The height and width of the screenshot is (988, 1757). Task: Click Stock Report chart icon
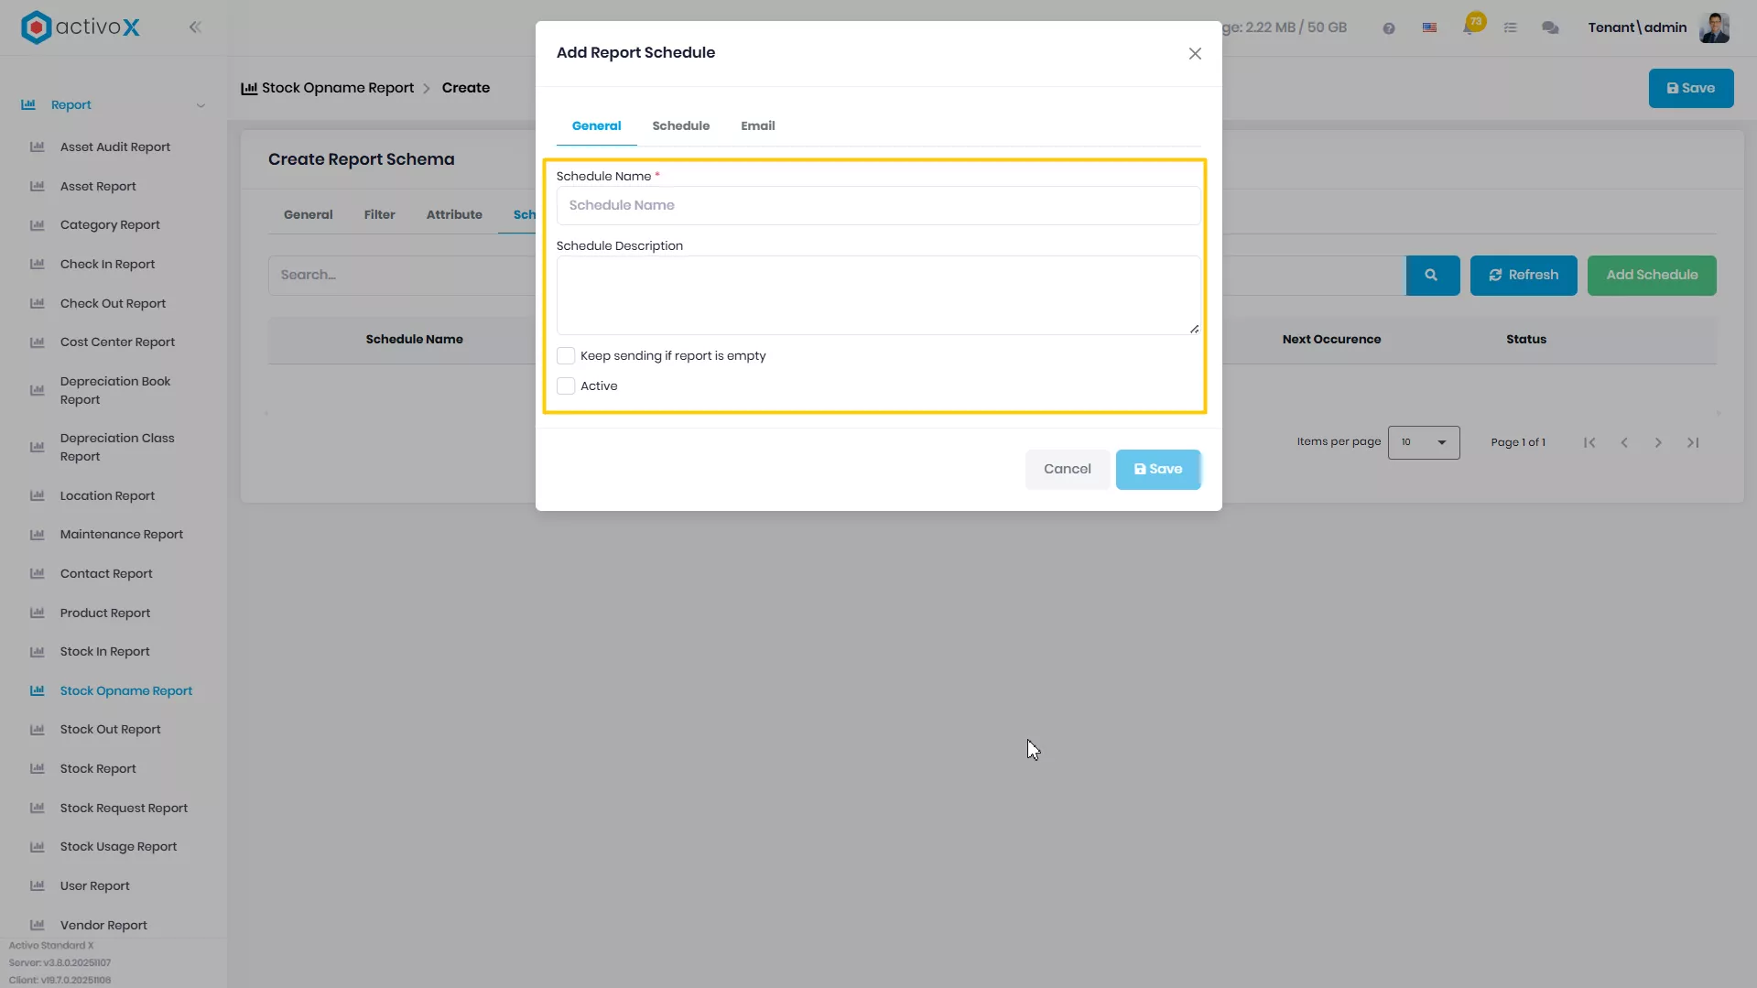(x=38, y=768)
